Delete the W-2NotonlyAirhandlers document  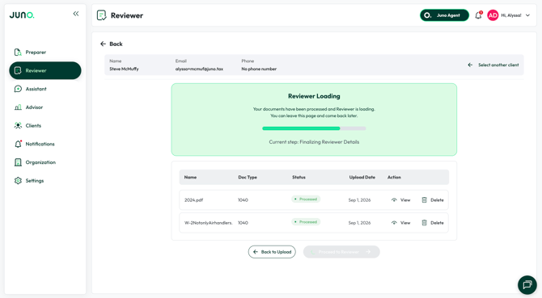pos(433,223)
